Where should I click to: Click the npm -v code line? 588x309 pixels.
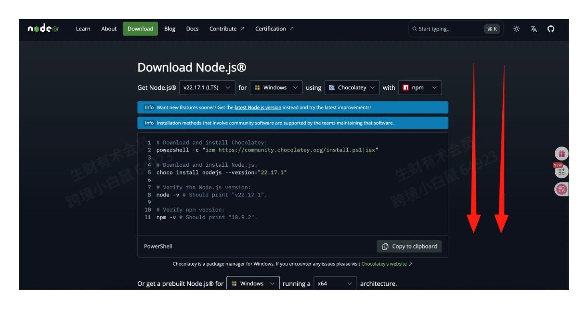click(x=207, y=217)
